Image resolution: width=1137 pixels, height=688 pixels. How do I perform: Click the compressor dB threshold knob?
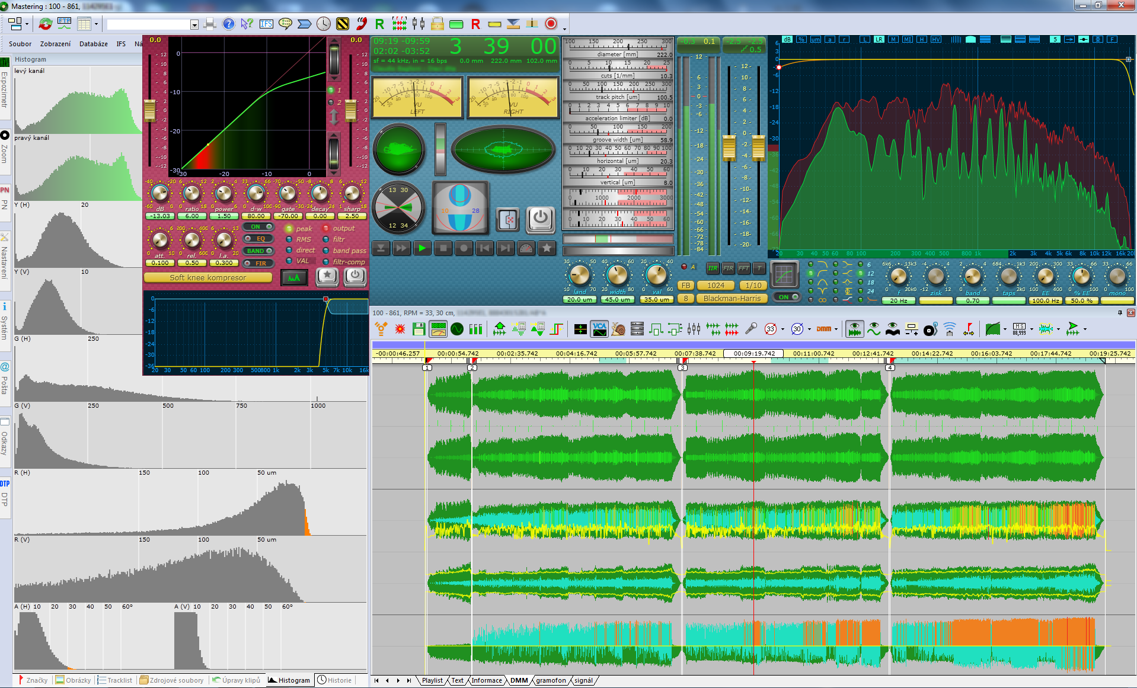pyautogui.click(x=159, y=193)
